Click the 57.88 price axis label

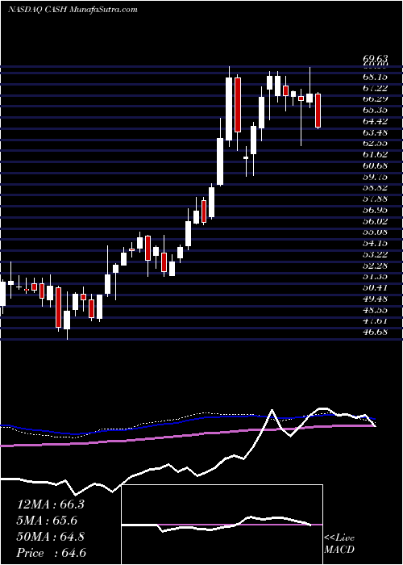374,199
